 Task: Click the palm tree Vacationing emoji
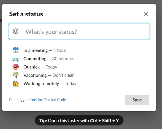16,75
